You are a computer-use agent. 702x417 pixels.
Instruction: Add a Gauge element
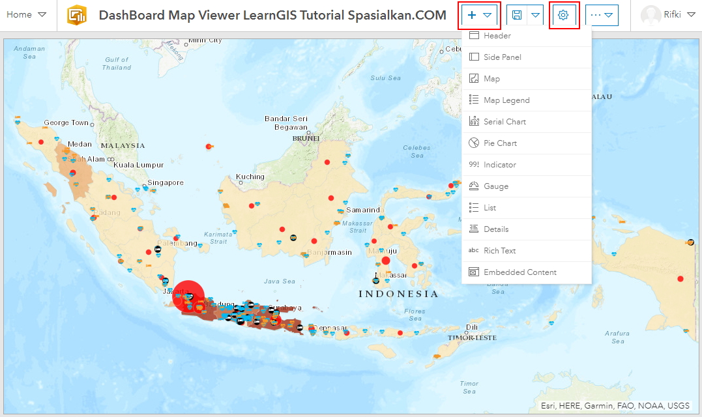[x=527, y=186]
